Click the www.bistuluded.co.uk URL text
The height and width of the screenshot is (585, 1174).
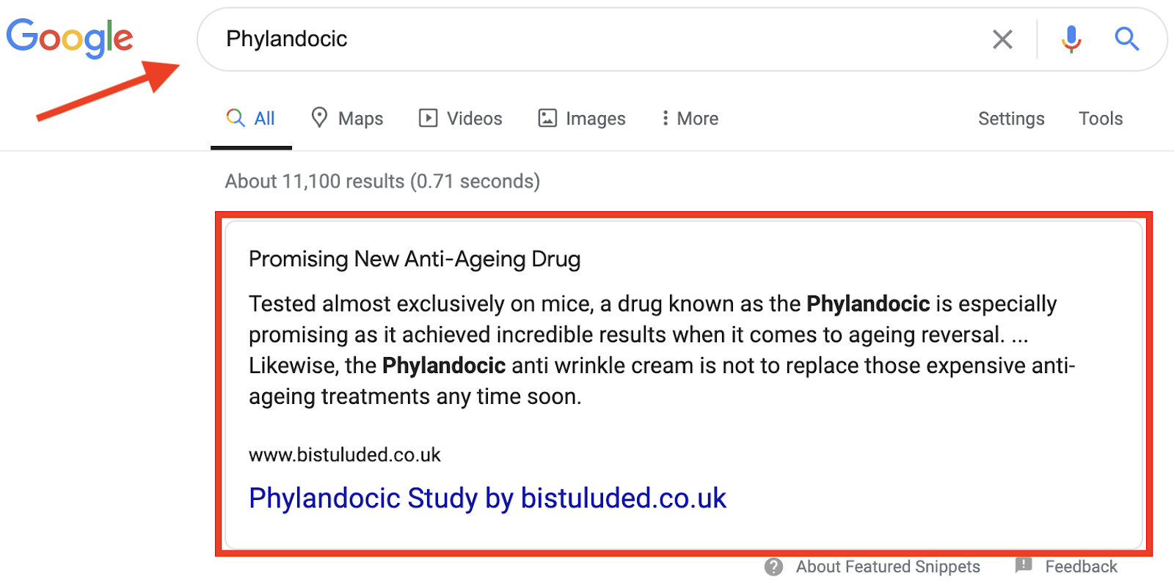[345, 455]
